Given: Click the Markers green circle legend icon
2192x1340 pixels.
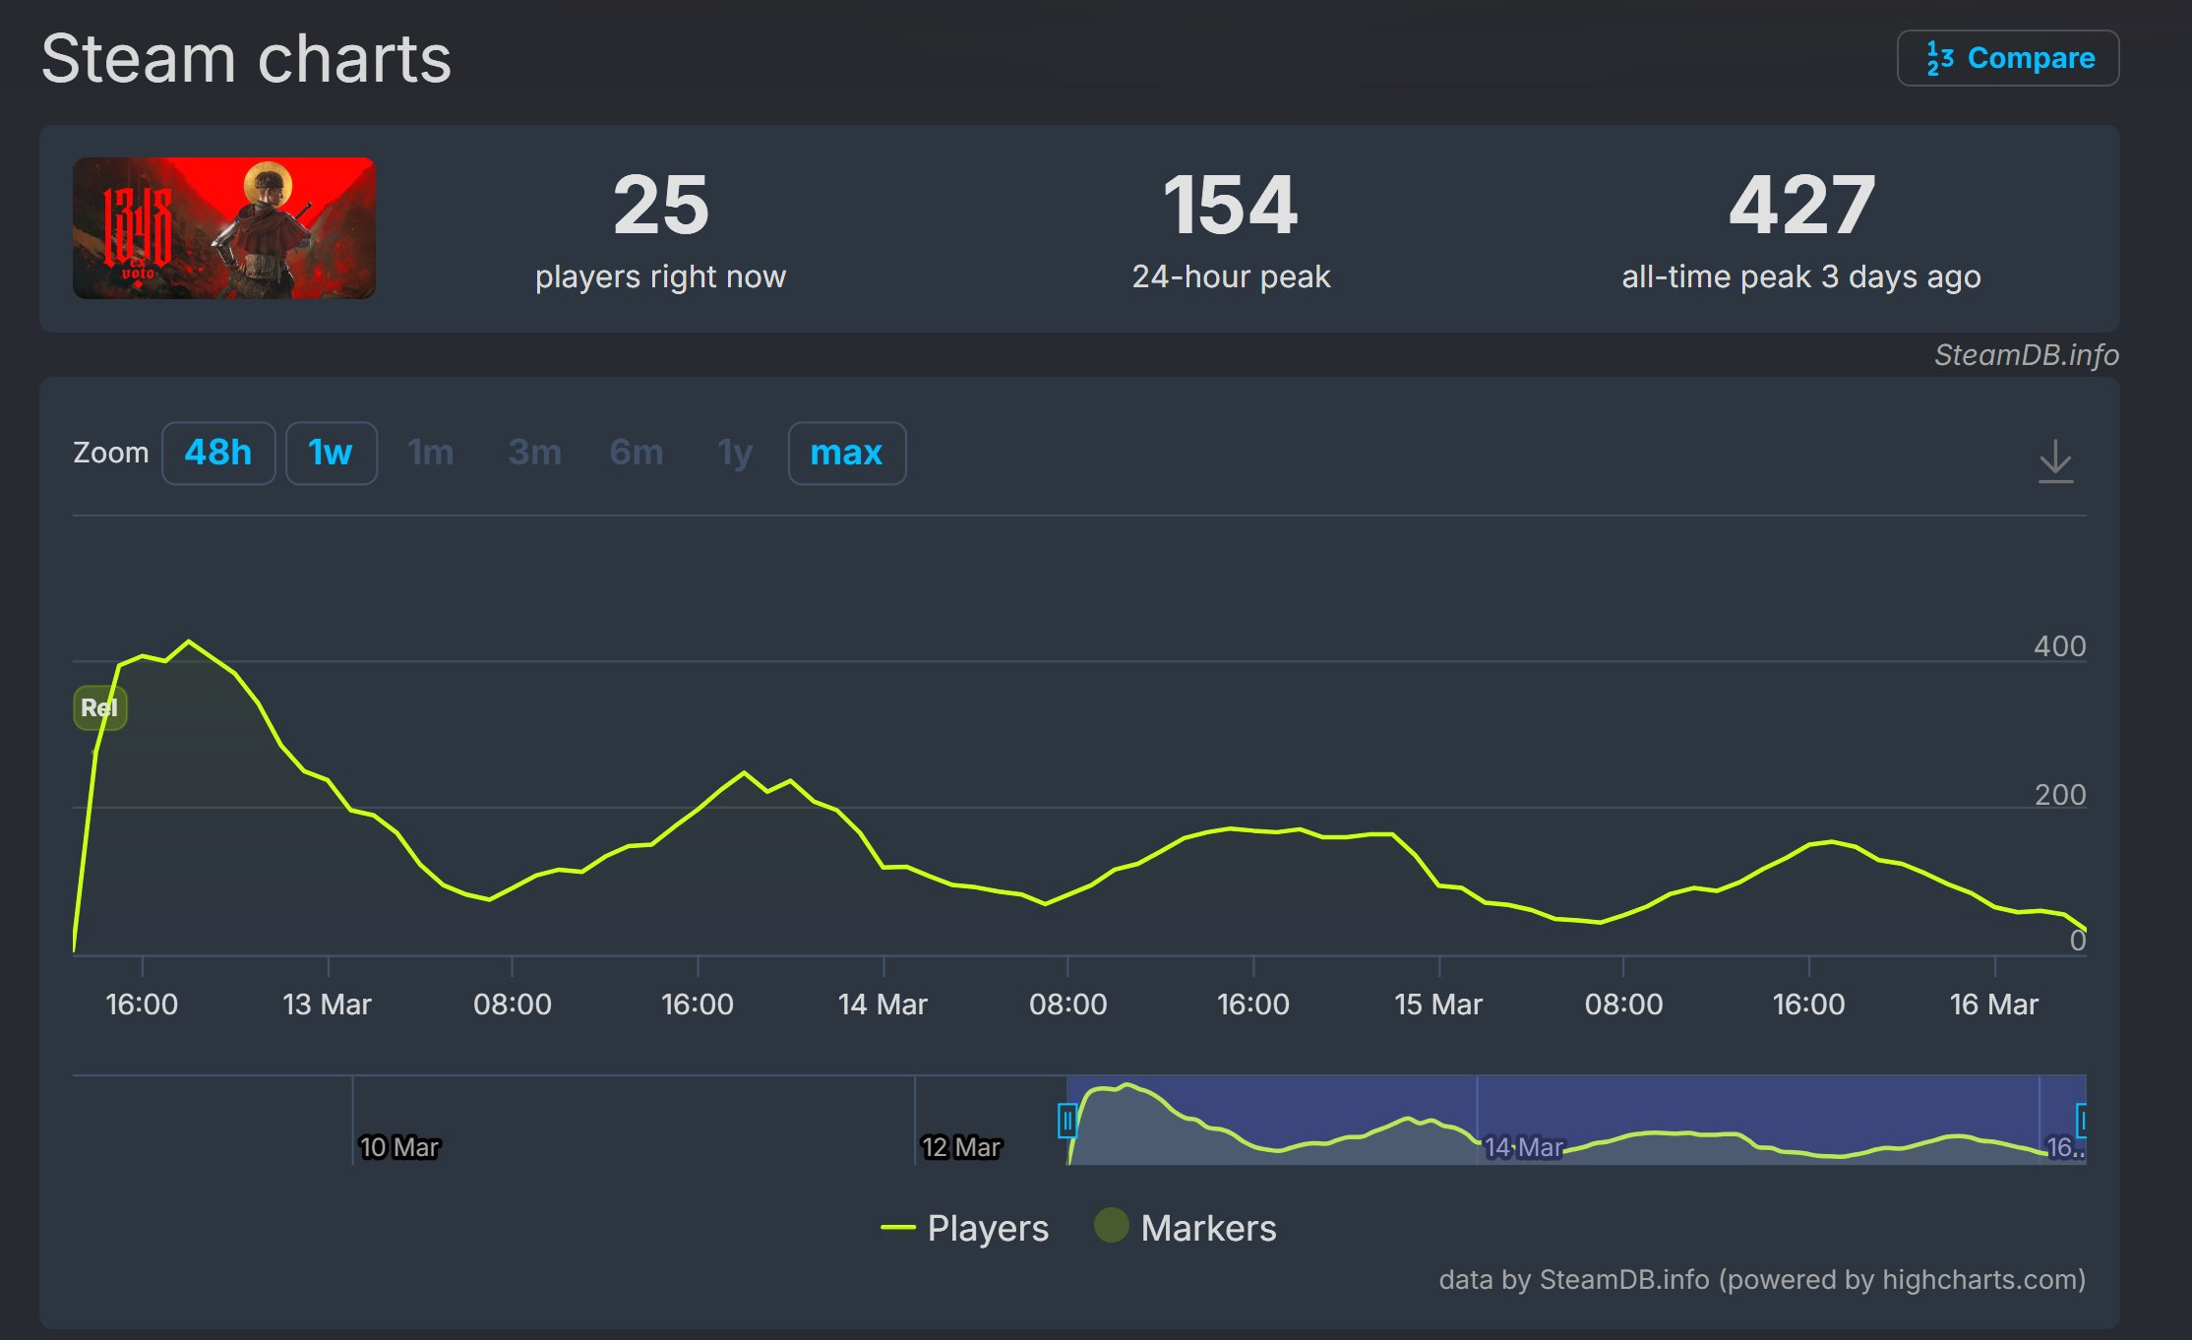Looking at the screenshot, I should (1112, 1225).
